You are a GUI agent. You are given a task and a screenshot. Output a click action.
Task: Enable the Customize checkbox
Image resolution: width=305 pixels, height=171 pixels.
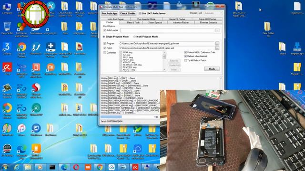pos(105,53)
